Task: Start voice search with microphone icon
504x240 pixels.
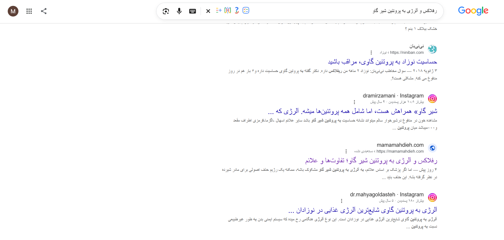Action: point(179,11)
